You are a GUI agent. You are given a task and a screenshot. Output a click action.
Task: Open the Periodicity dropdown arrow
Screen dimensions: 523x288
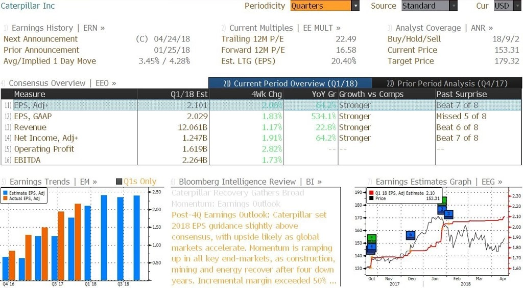coord(355,6)
